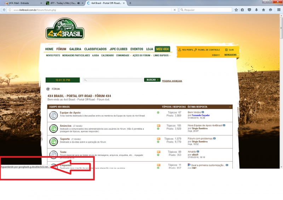The width and height of the screenshot is (283, 200).
Task: Open Nova Equipe de Apoio 4x4Brasil thread
Action: pos(205,125)
